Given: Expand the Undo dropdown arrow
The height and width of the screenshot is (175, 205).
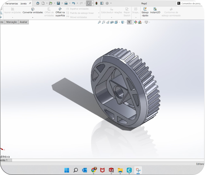Looking at the screenshot, I should pos(77,3).
